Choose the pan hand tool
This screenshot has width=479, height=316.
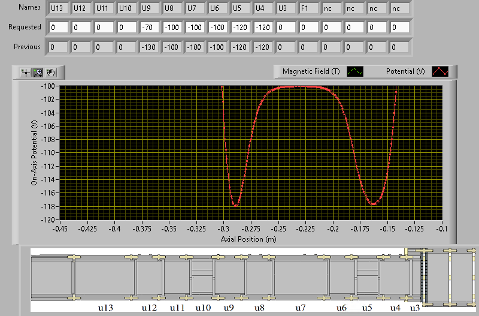(50, 73)
